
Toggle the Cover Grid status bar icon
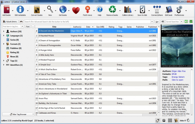click(170, 120)
